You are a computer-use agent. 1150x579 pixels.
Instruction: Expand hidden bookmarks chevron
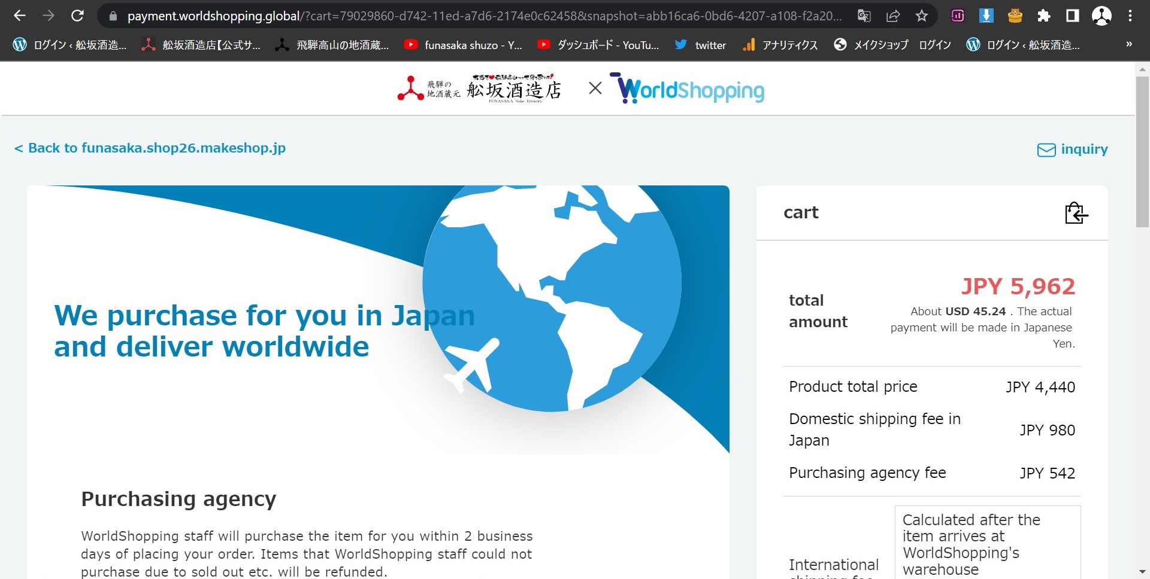[1129, 44]
